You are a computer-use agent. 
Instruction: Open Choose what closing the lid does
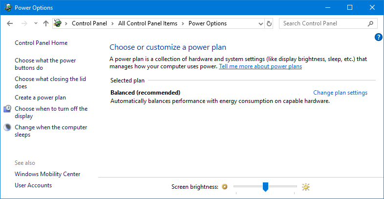click(50, 82)
